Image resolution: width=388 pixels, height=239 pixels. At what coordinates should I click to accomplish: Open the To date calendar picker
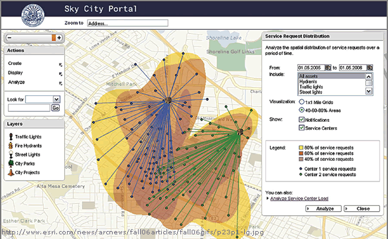[369, 68]
